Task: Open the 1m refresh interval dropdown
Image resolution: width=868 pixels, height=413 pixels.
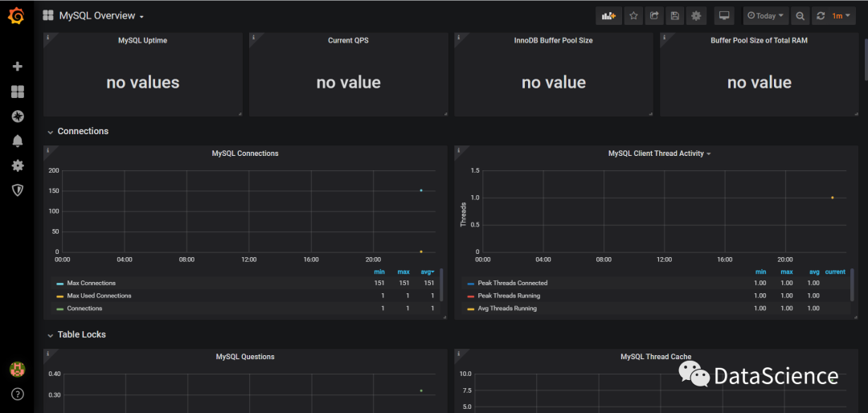Action: [841, 16]
